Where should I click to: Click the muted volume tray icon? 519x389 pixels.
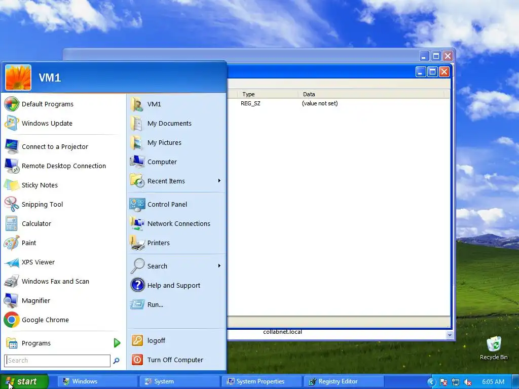(x=468, y=382)
